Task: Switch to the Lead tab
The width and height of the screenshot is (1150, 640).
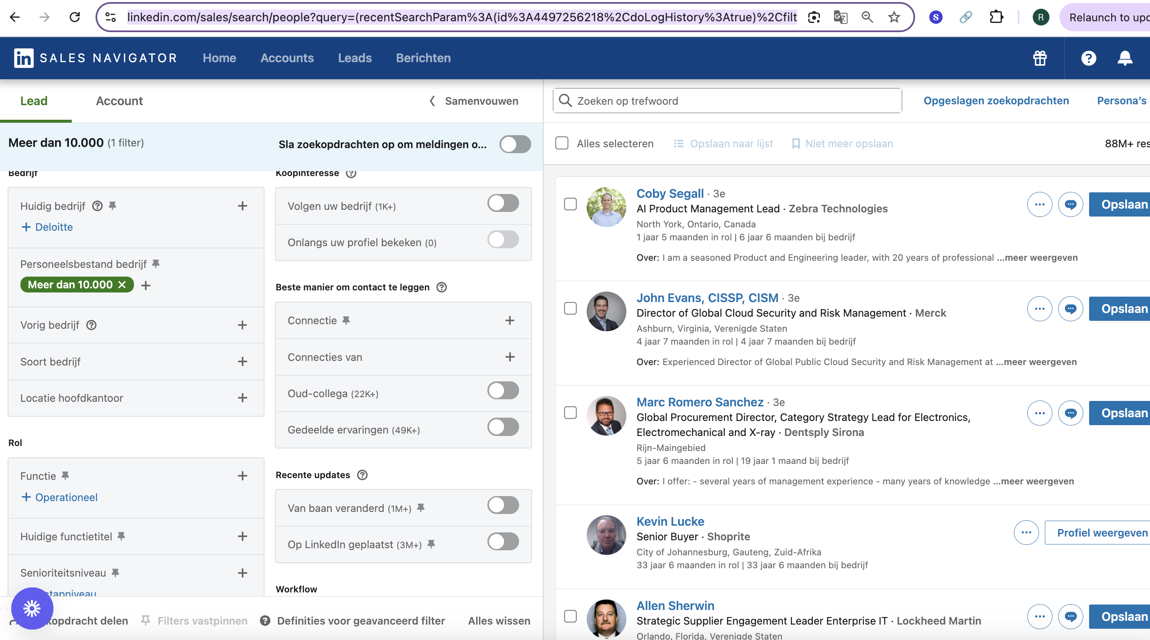Action: (34, 101)
